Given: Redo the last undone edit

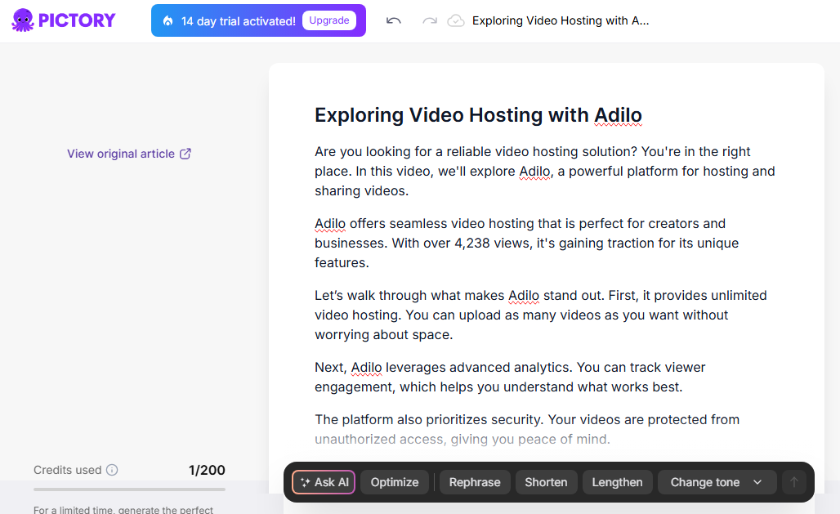Looking at the screenshot, I should (430, 21).
